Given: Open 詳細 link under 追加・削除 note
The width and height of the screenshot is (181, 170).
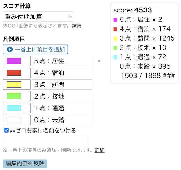Looking at the screenshot, I should coord(99,150).
